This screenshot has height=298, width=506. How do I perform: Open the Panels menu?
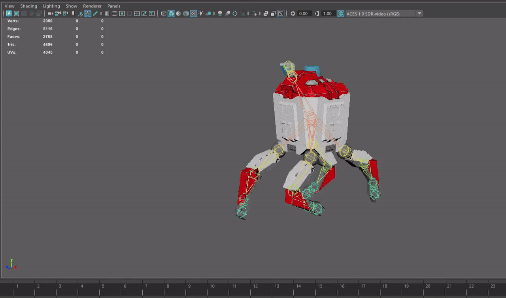point(114,6)
